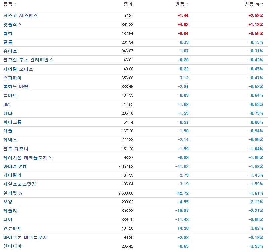Open the 록히드 마틴 stock link
The image size is (268, 252).
(x=16, y=86)
